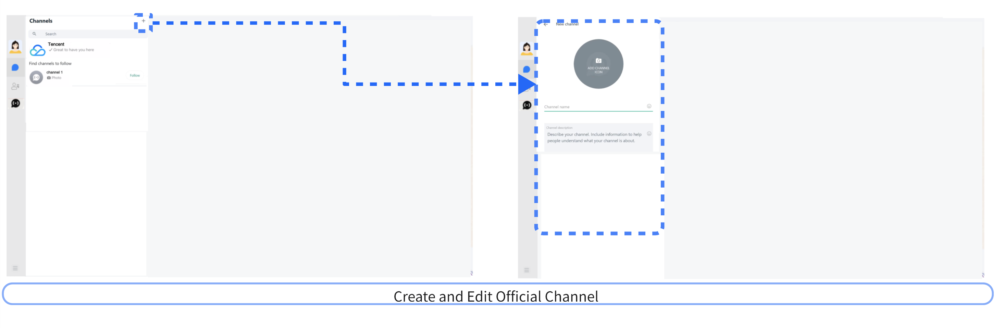Open hamburger menu in Channels screen sidebar
Screen dimensions: 1003x328
[x=15, y=268]
